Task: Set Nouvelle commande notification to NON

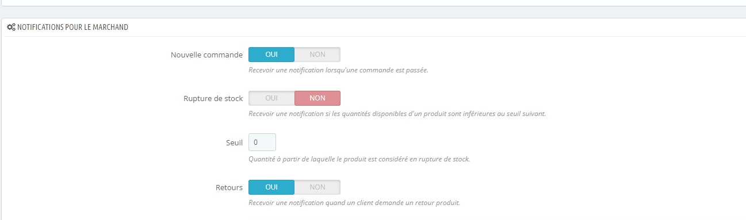Action: coord(317,55)
